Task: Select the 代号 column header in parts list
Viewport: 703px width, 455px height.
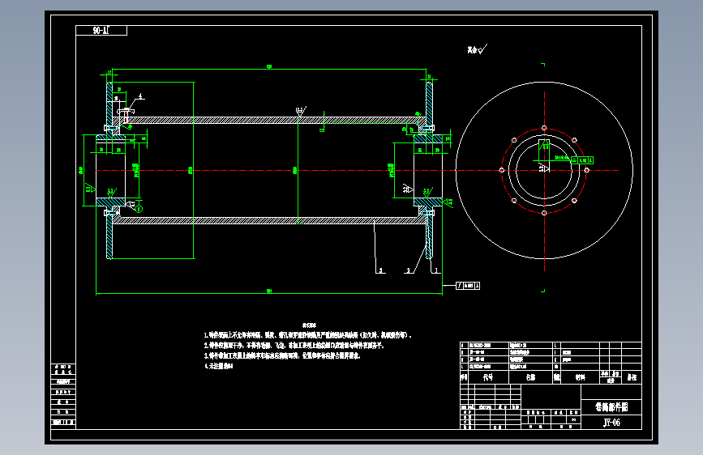Action: pyautogui.click(x=488, y=377)
